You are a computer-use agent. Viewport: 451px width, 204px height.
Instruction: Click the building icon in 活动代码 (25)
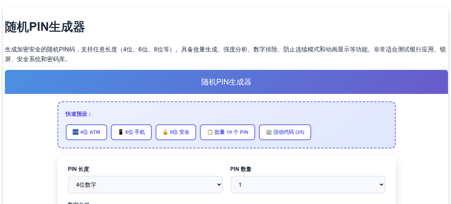pyautogui.click(x=269, y=132)
